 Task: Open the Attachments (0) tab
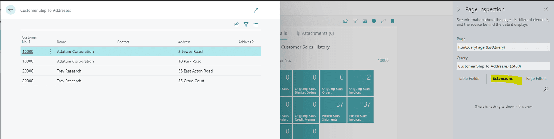pyautogui.click(x=315, y=33)
